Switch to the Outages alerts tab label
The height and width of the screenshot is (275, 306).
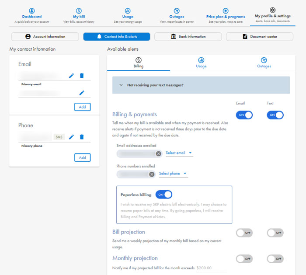click(x=264, y=66)
